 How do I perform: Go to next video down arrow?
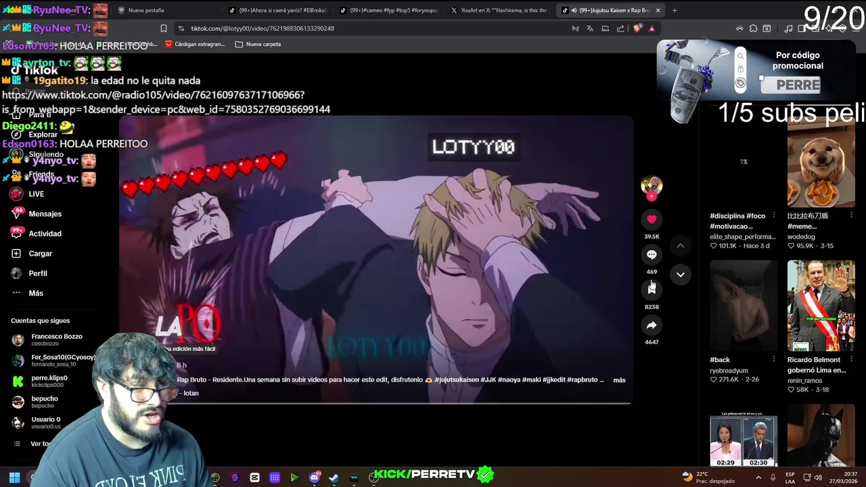click(681, 274)
